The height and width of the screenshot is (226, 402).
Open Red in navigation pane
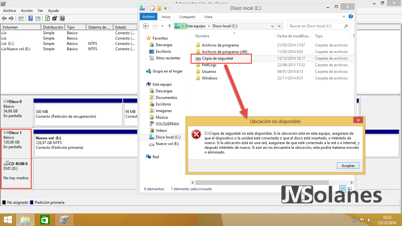pos(155,157)
